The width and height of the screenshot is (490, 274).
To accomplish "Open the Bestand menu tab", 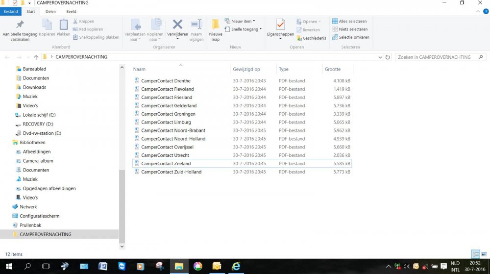I will (x=10, y=11).
